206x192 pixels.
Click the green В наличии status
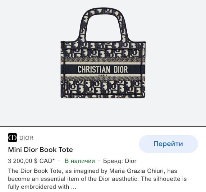click(80, 161)
